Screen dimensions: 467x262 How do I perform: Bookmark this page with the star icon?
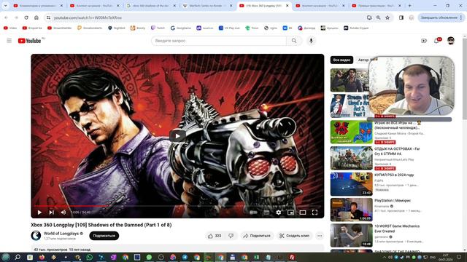387,17
